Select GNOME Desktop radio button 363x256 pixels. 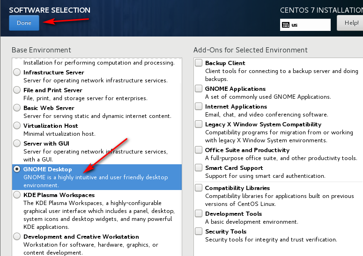coord(17,169)
